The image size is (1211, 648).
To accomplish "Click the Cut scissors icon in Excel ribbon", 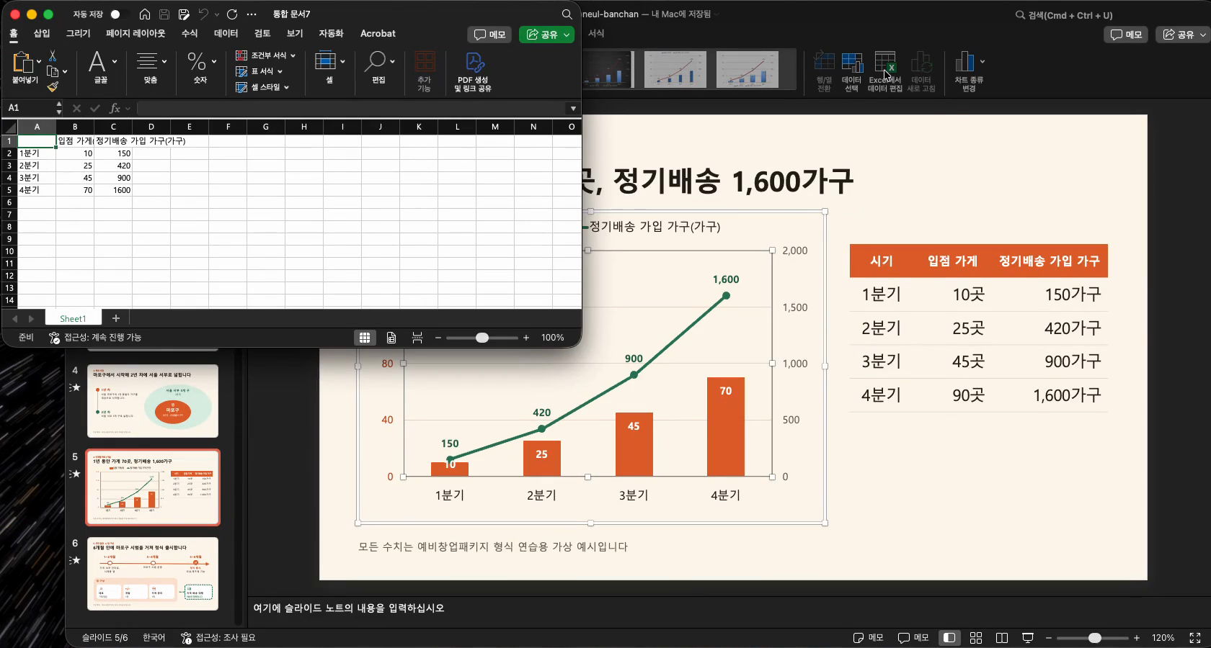I will pyautogui.click(x=53, y=56).
